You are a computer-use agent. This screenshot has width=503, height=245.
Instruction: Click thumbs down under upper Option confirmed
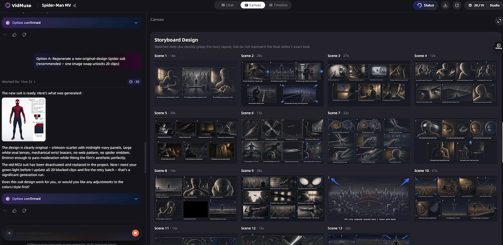tap(24, 35)
